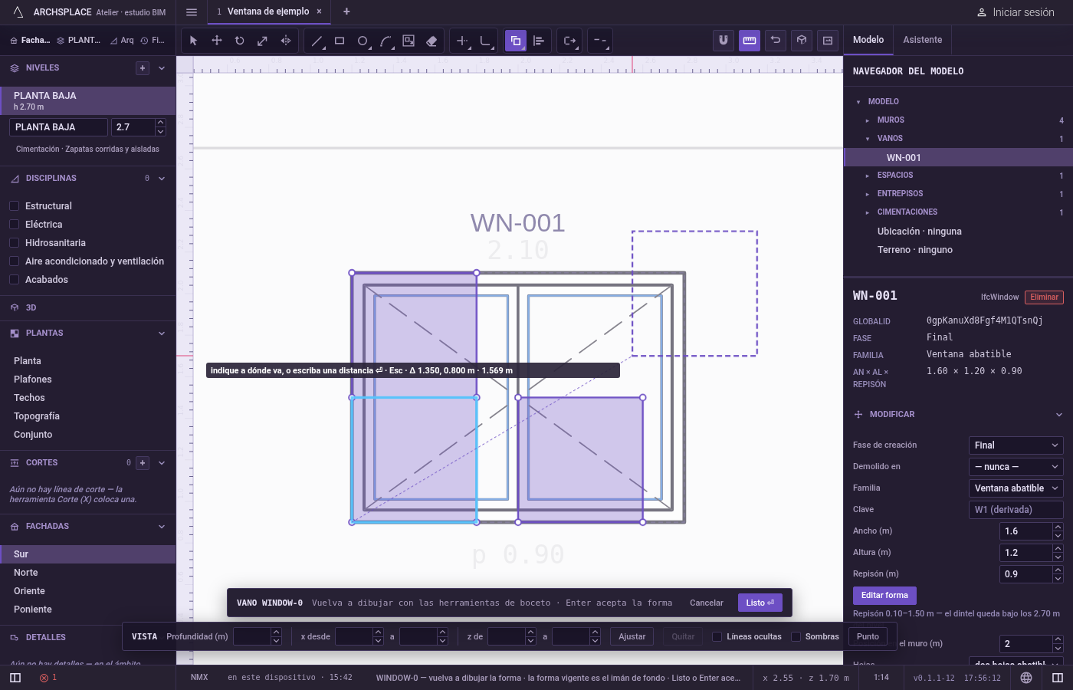Expand the MUROS tree node
1073x690 pixels.
click(x=868, y=120)
